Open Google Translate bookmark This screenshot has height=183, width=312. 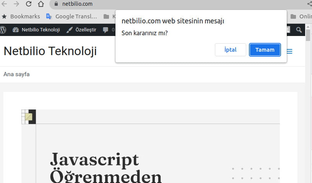click(71, 16)
